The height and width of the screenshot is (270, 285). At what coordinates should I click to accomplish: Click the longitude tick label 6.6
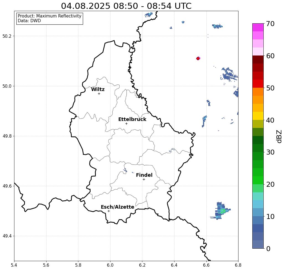(x=206, y=265)
